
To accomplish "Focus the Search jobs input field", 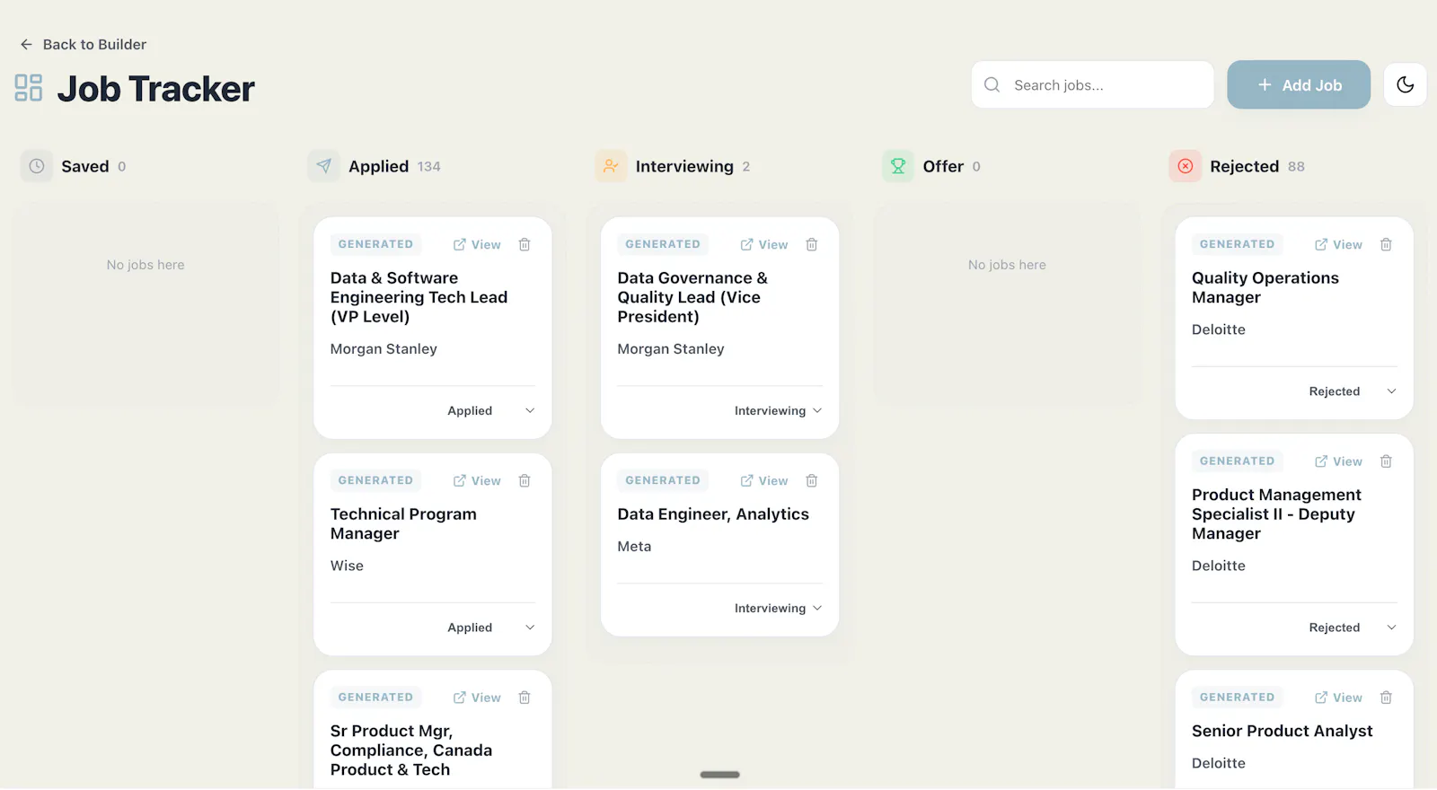I will pos(1092,84).
